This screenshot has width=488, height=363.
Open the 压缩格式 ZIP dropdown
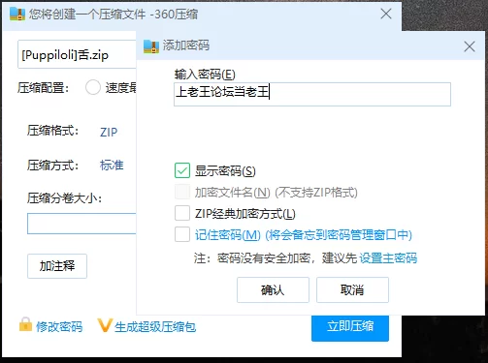(x=109, y=132)
